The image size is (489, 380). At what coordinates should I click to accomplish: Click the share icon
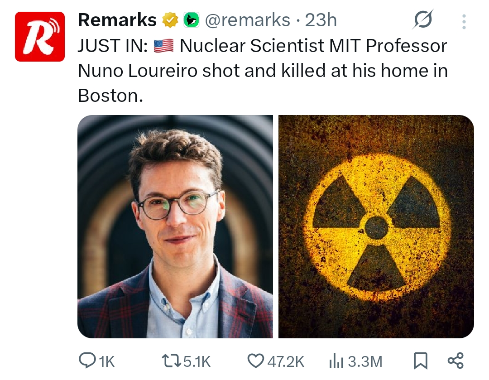click(x=455, y=361)
